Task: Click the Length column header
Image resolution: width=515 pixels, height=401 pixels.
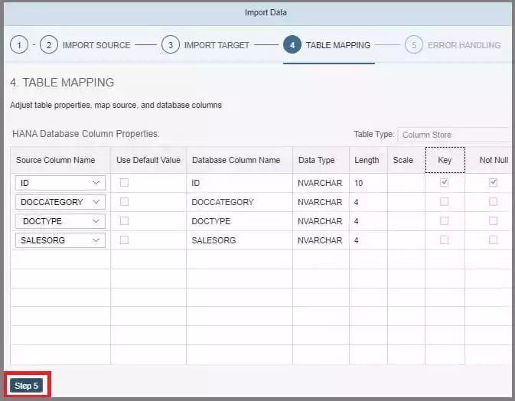Action: click(x=368, y=160)
